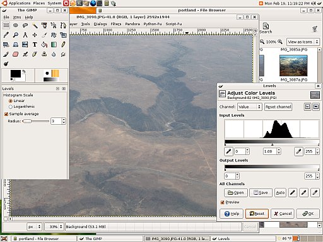The image size is (323, 242).
Task: Click the Reset channel button
Action: click(278, 107)
